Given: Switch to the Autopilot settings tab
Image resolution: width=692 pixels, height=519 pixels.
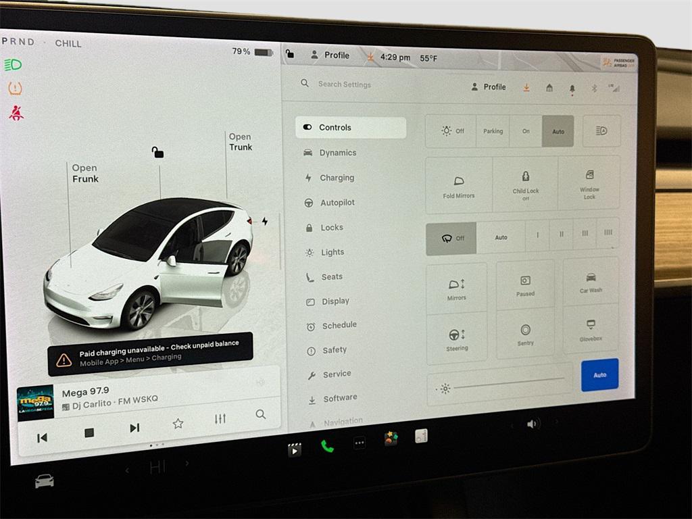Looking at the screenshot, I should [337, 202].
